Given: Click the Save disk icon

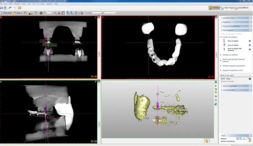Looking at the screenshot, I should tap(1, 8).
